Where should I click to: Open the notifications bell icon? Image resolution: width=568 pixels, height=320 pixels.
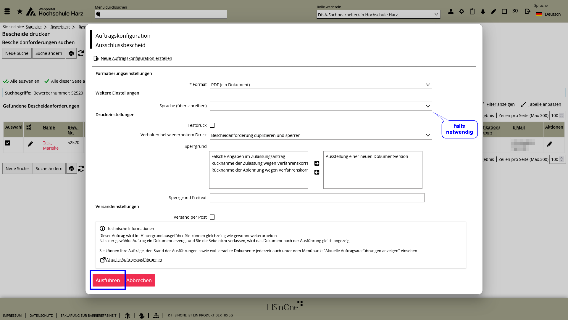[483, 12]
